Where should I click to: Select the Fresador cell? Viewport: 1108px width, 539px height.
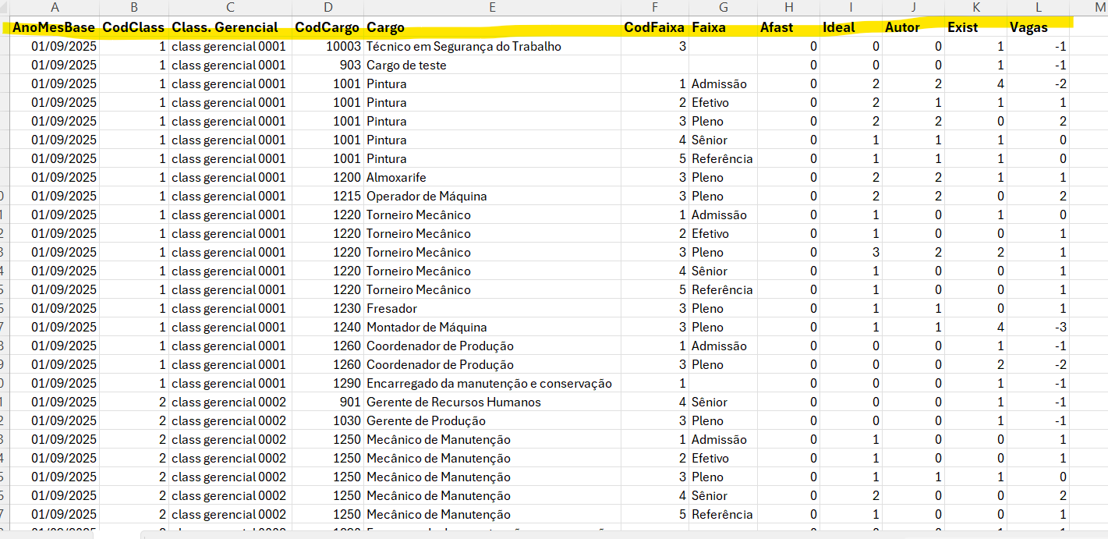point(391,309)
